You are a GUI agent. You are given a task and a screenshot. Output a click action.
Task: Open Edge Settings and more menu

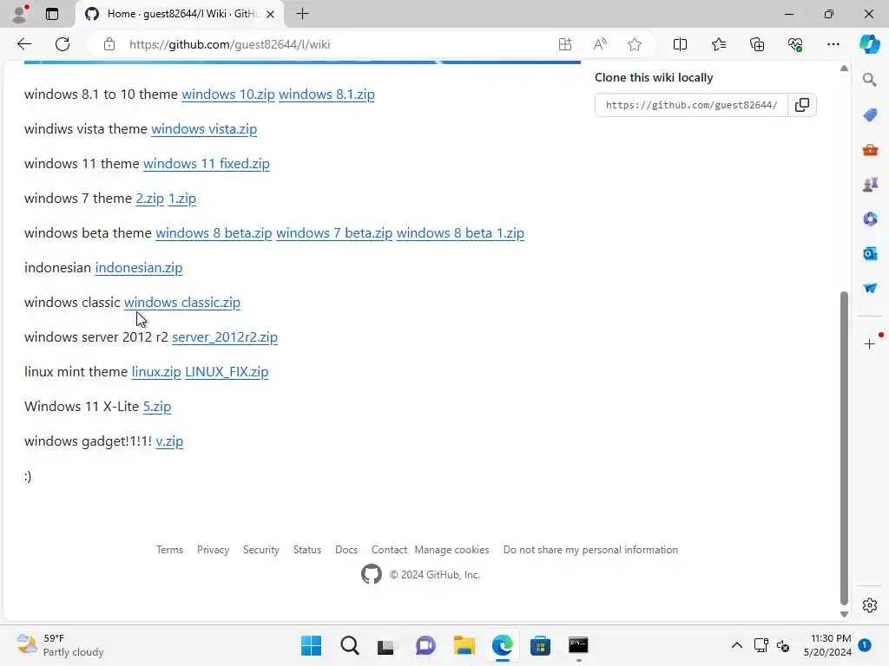click(833, 44)
